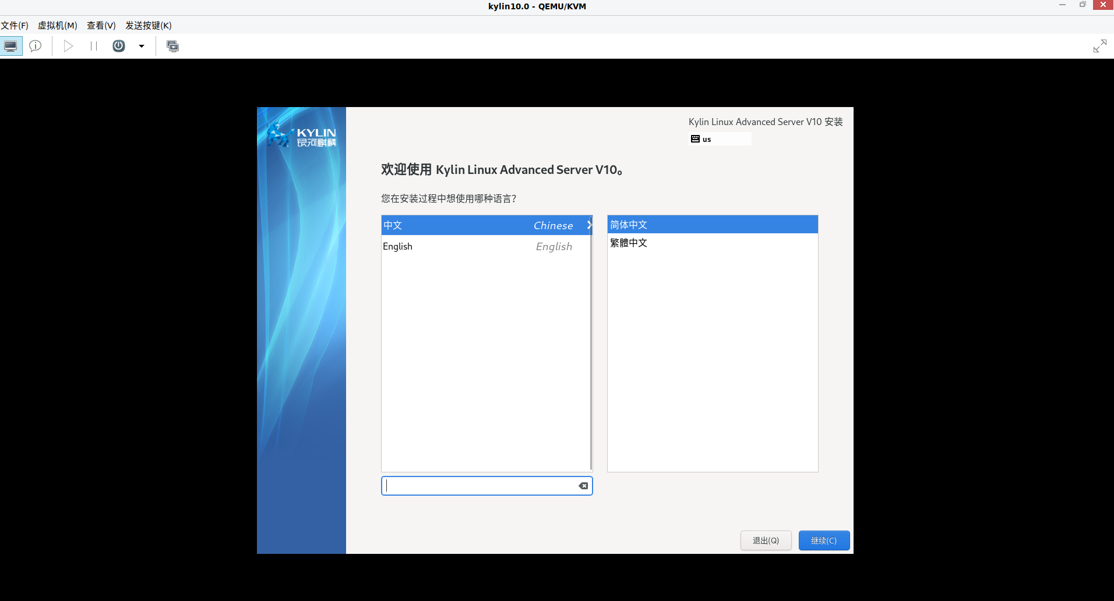Open the 虚拟机(M) menu
Viewport: 1114px width, 601px height.
click(x=58, y=26)
